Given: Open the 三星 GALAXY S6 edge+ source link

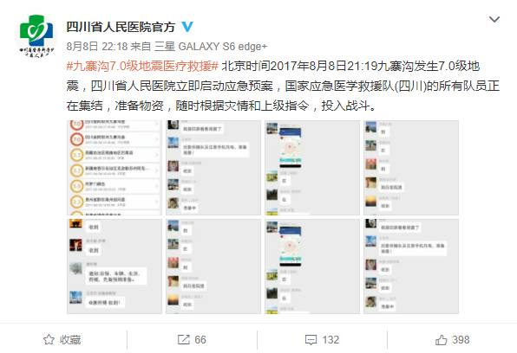Looking at the screenshot, I should pyautogui.click(x=211, y=47).
